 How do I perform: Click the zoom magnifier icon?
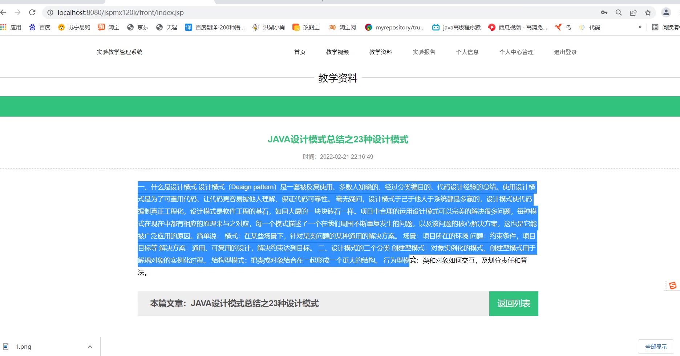(619, 13)
